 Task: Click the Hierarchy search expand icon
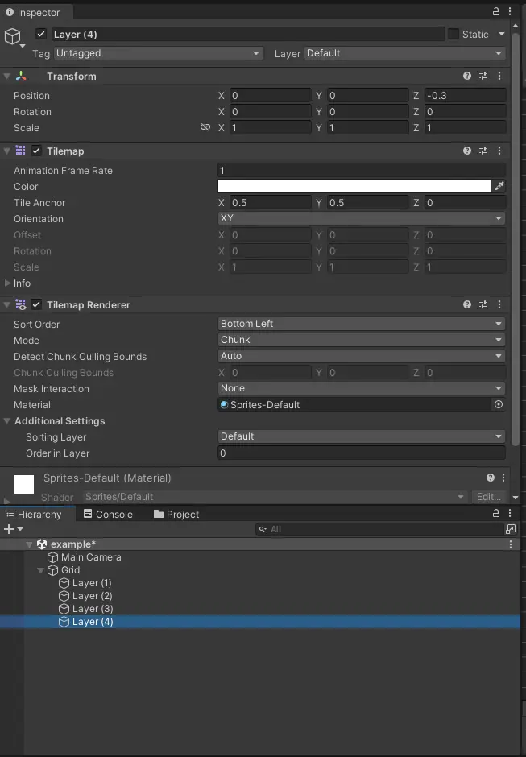tap(511, 529)
